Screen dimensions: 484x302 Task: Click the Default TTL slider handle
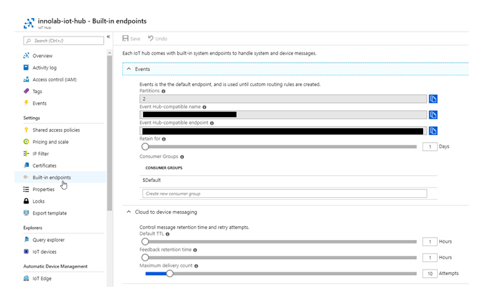tap(145, 241)
